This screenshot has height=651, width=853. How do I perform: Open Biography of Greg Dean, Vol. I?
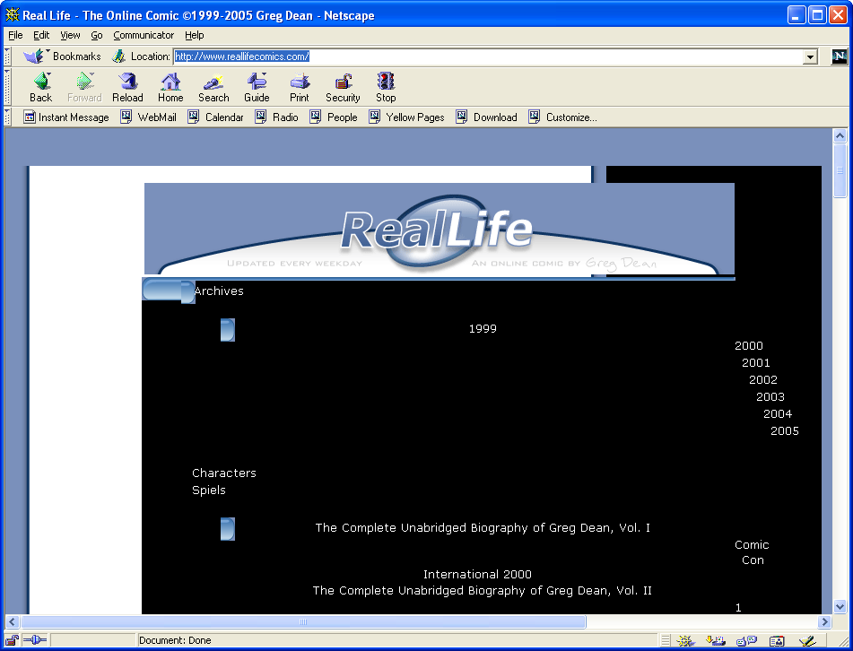483,527
